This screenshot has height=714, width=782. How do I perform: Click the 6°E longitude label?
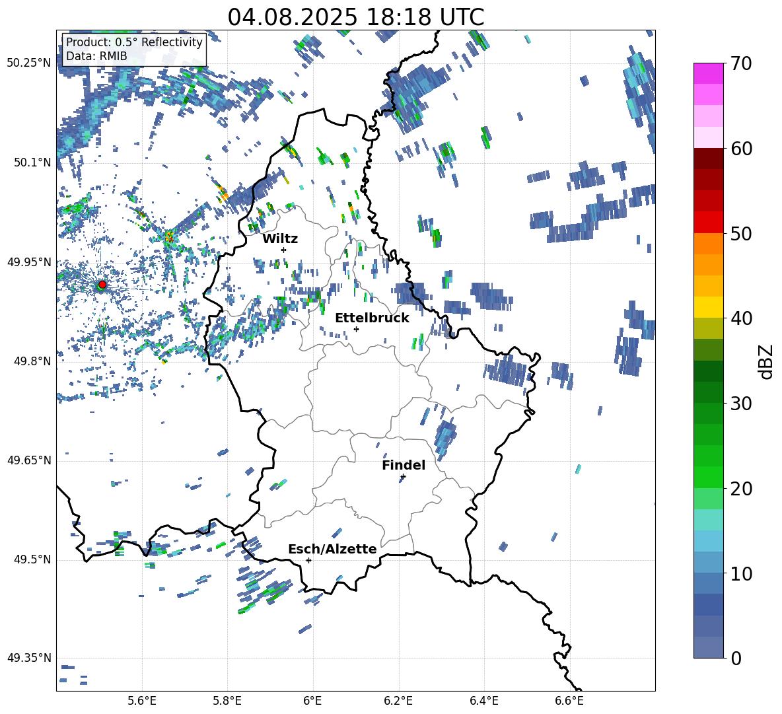pyautogui.click(x=312, y=701)
